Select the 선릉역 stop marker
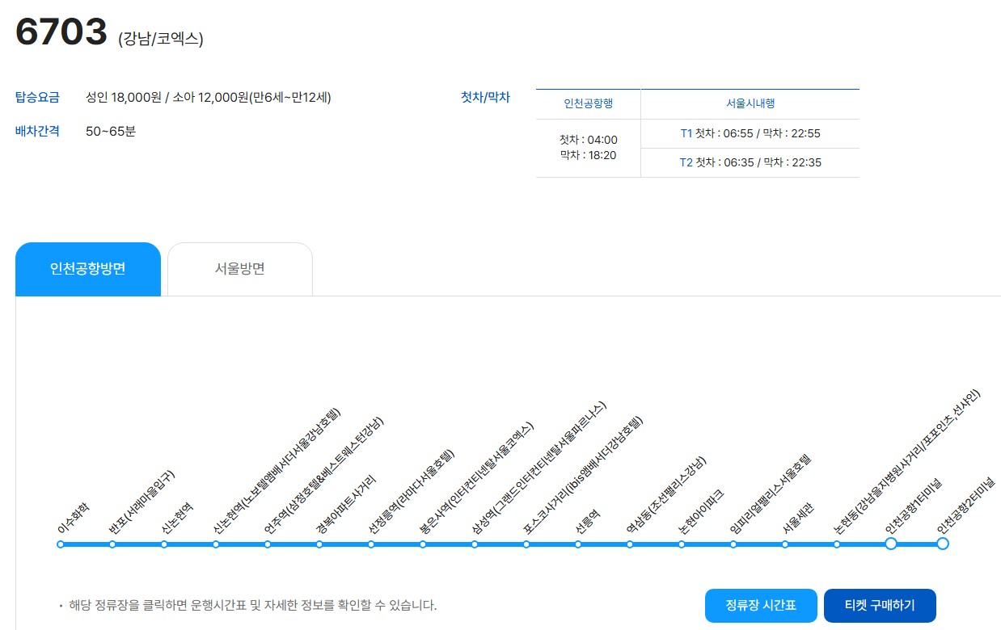The image size is (1001, 630). click(577, 544)
